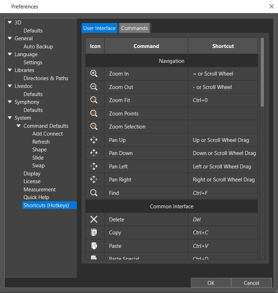This screenshot has width=278, height=293.
Task: Click the Shortcut column header
Action: 223,46
